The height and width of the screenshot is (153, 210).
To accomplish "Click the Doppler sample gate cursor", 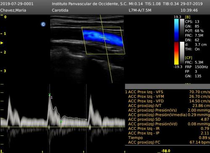I will 104,38.
